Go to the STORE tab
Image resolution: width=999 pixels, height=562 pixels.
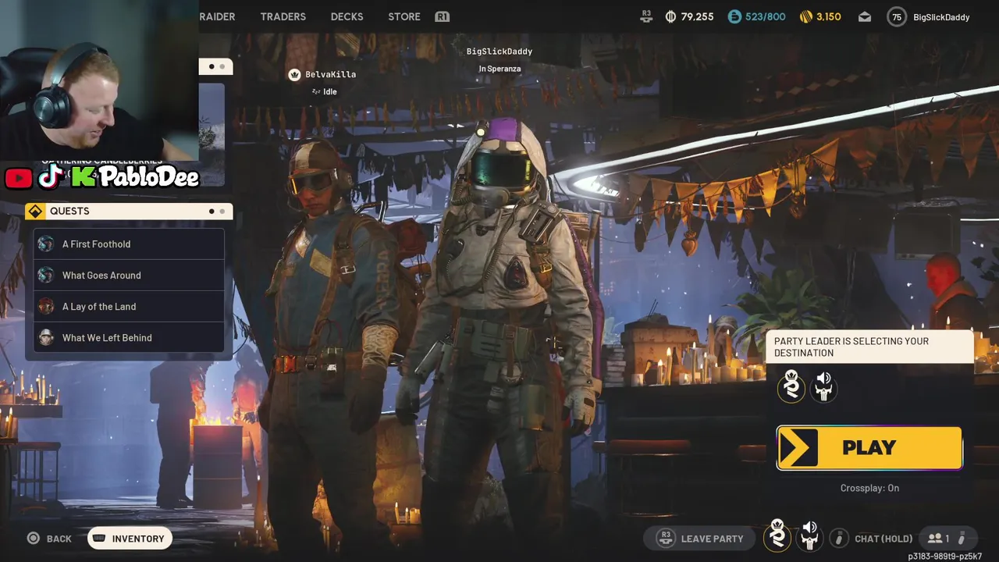(x=404, y=16)
